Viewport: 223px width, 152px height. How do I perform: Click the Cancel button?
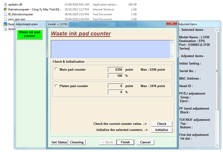click(145, 142)
